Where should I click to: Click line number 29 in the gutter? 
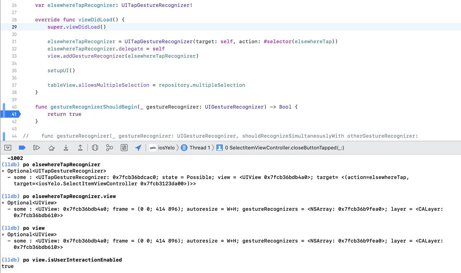tap(14, 27)
